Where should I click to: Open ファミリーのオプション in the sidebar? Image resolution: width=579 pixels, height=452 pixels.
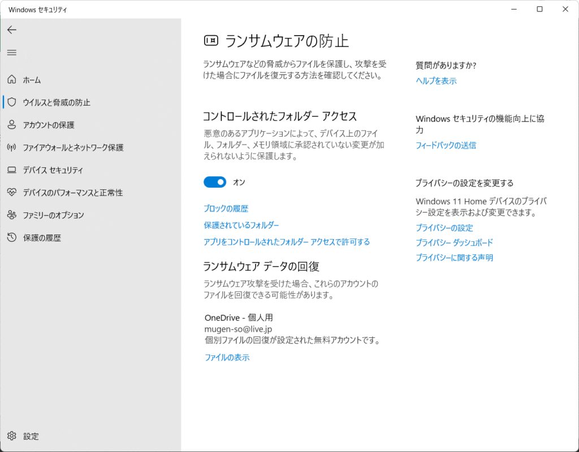[90, 215]
